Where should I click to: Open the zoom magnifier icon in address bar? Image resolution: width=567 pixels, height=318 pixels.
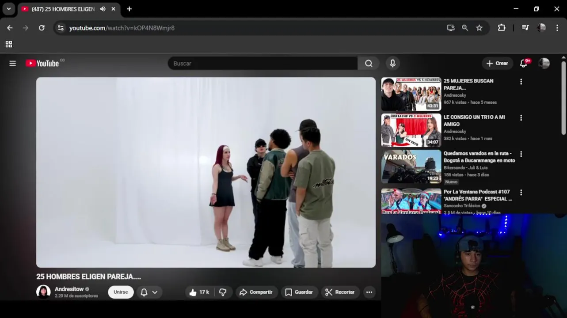tap(465, 28)
